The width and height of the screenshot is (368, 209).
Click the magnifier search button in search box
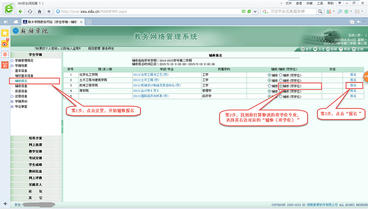click(320, 11)
